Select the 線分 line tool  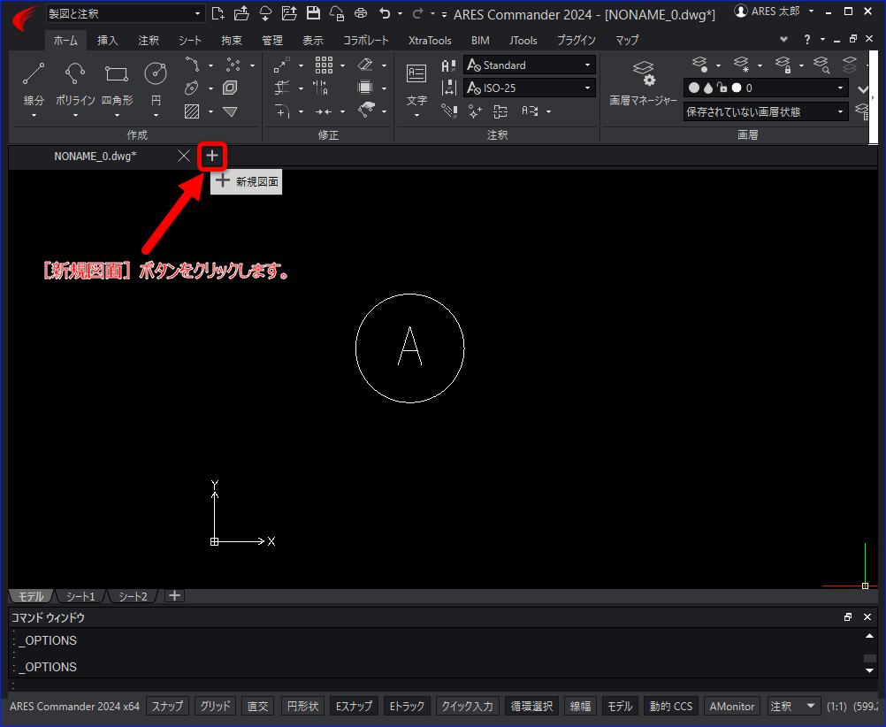tap(34, 82)
